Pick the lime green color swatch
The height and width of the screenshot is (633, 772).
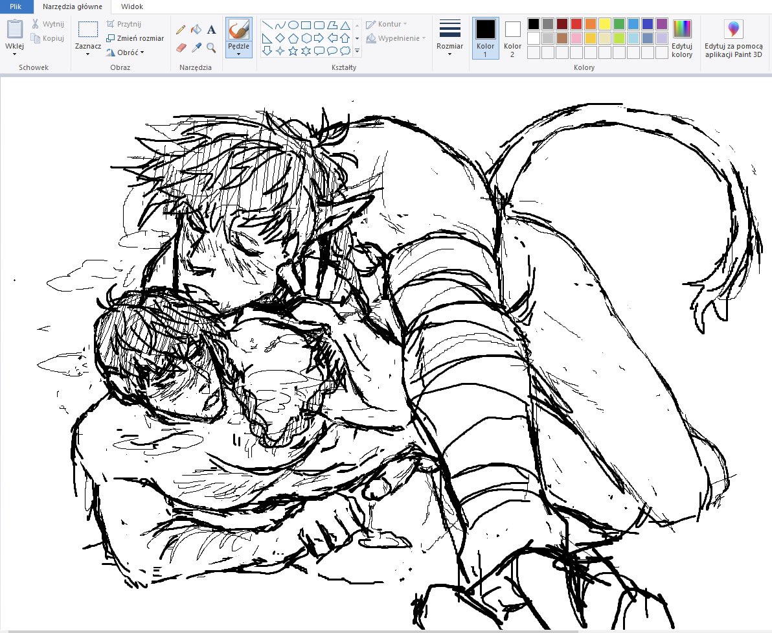(x=619, y=38)
